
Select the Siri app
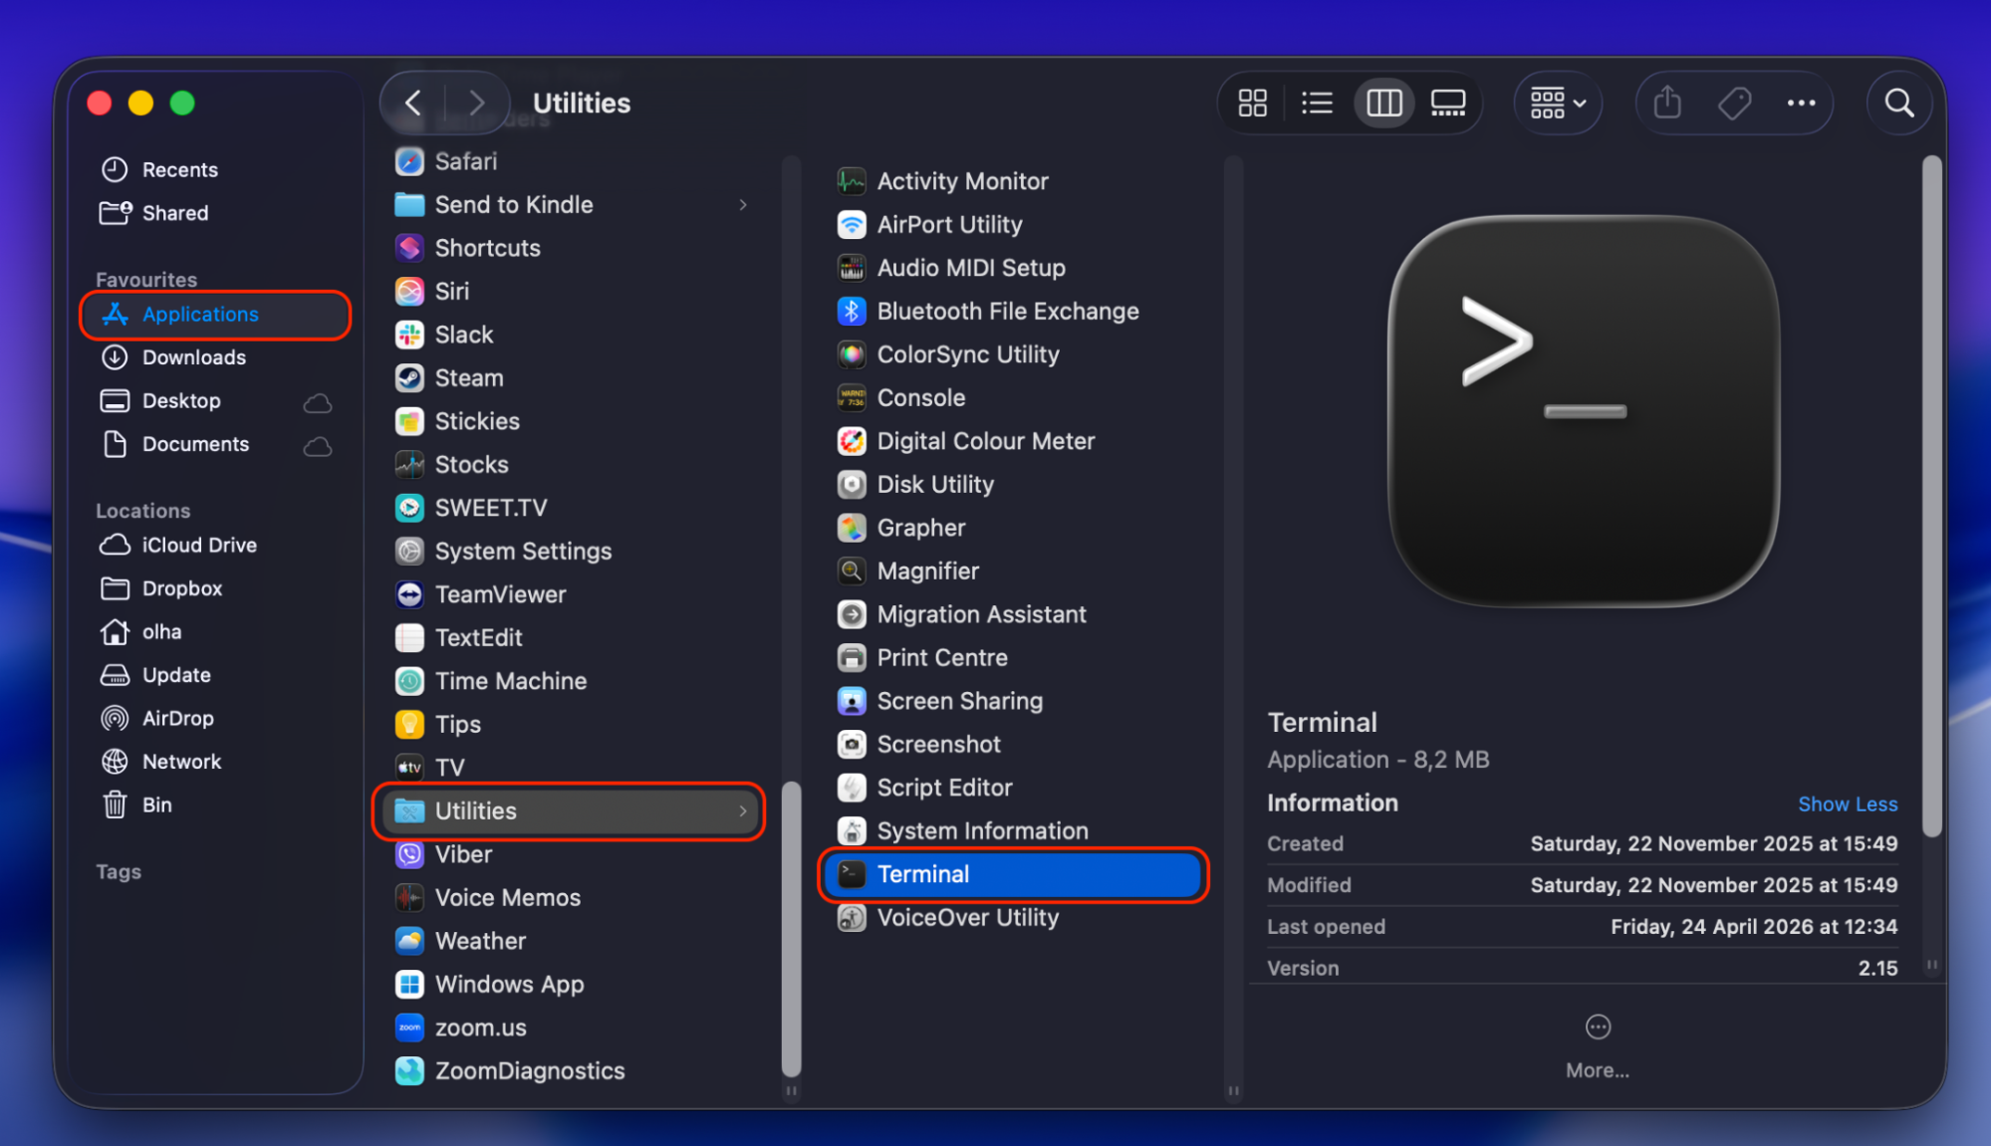coord(451,292)
